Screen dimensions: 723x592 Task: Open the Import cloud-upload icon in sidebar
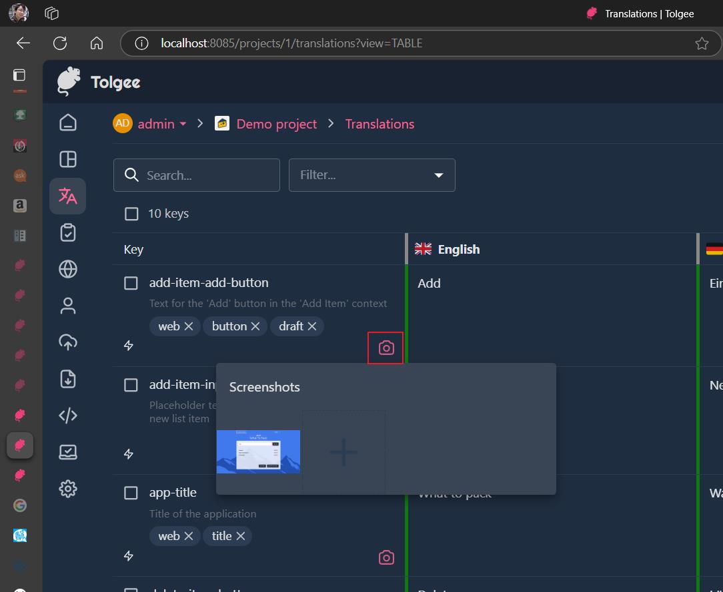pos(68,342)
